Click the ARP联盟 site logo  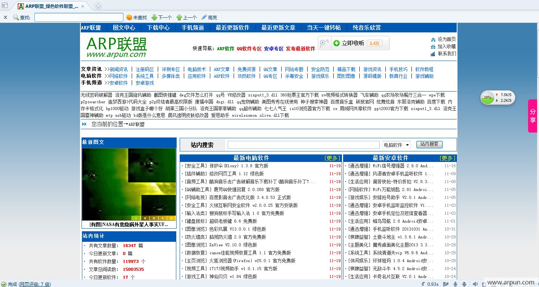point(116,47)
